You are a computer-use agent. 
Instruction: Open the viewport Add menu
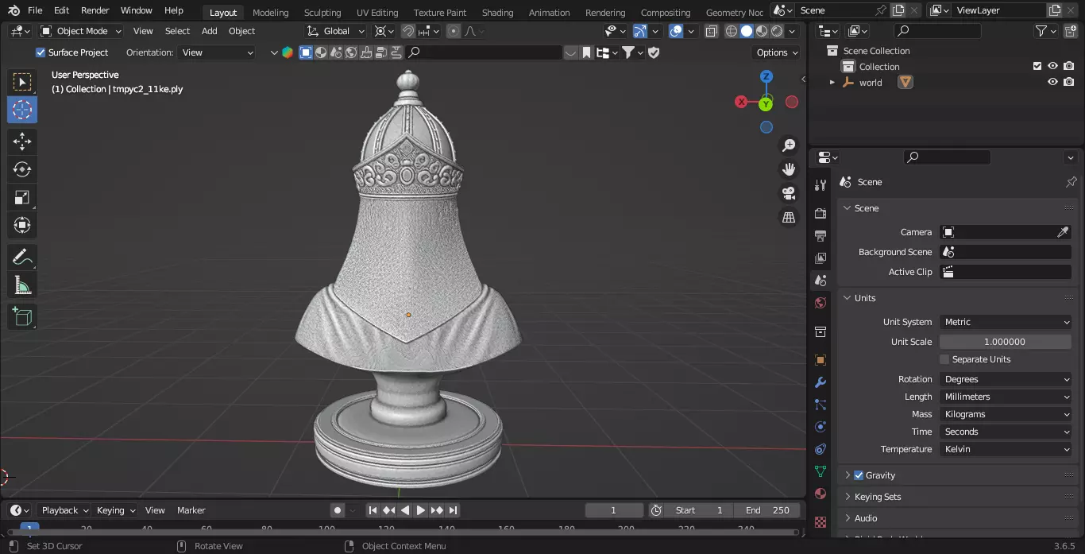(209, 31)
